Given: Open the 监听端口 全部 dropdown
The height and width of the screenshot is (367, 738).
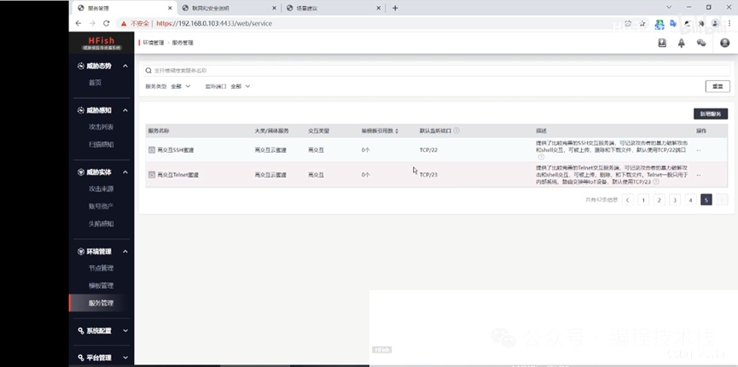Looking at the screenshot, I should tap(240, 86).
